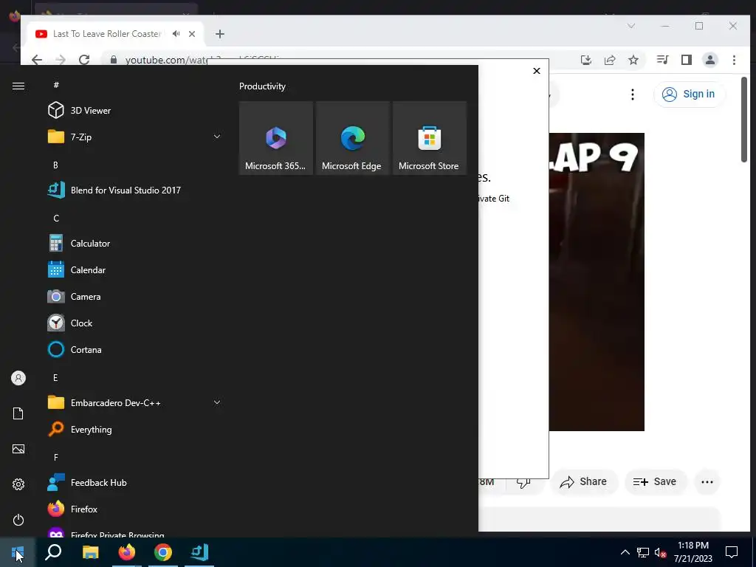Open Documents from Start sidebar
This screenshot has width=756, height=567.
pos(18,413)
